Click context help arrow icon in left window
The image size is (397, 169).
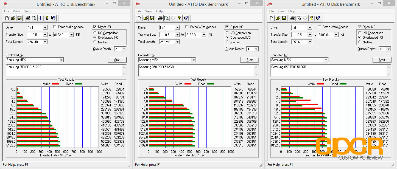(x=53, y=18)
